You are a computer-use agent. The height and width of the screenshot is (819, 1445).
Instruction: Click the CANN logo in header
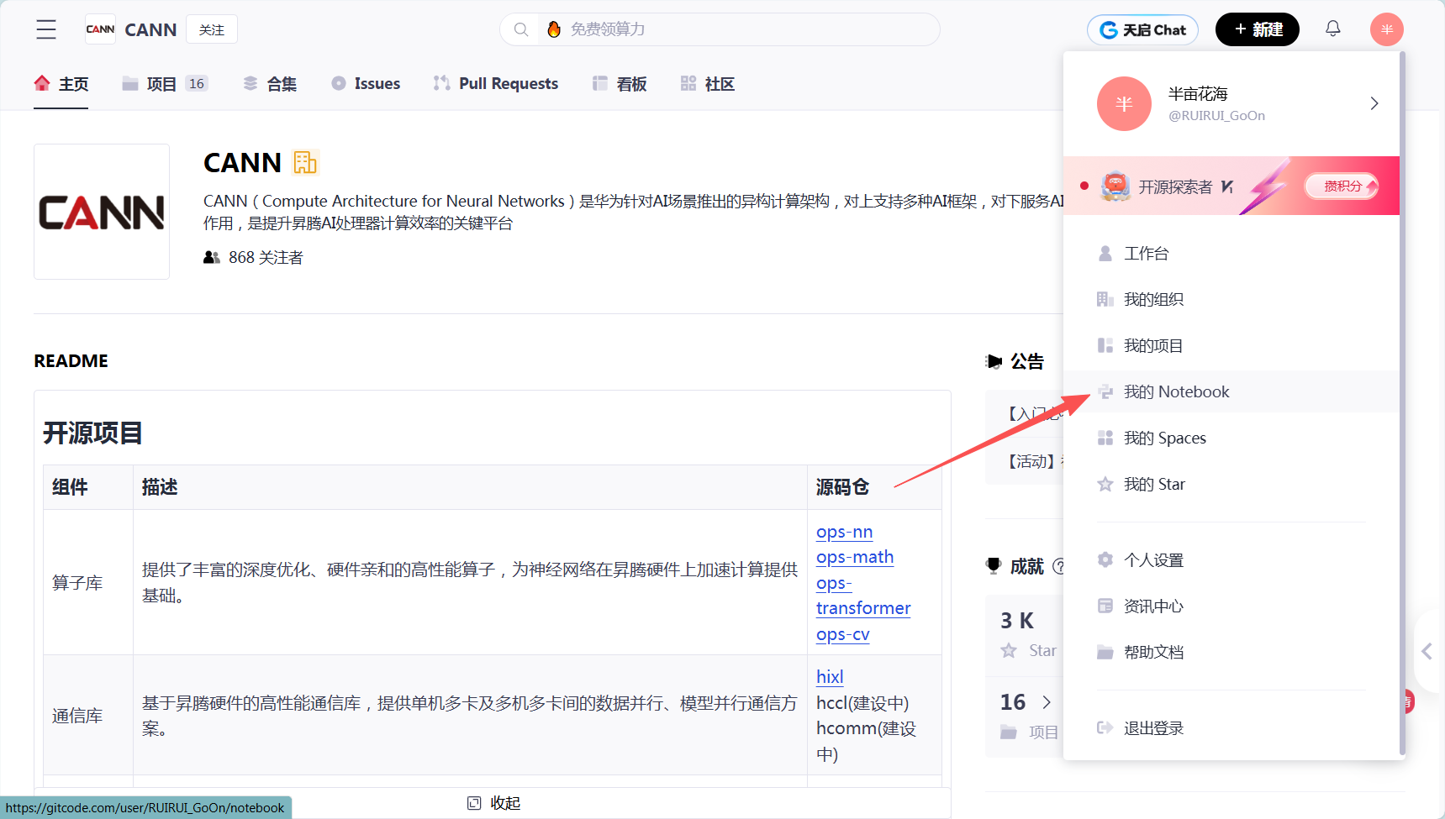(100, 29)
